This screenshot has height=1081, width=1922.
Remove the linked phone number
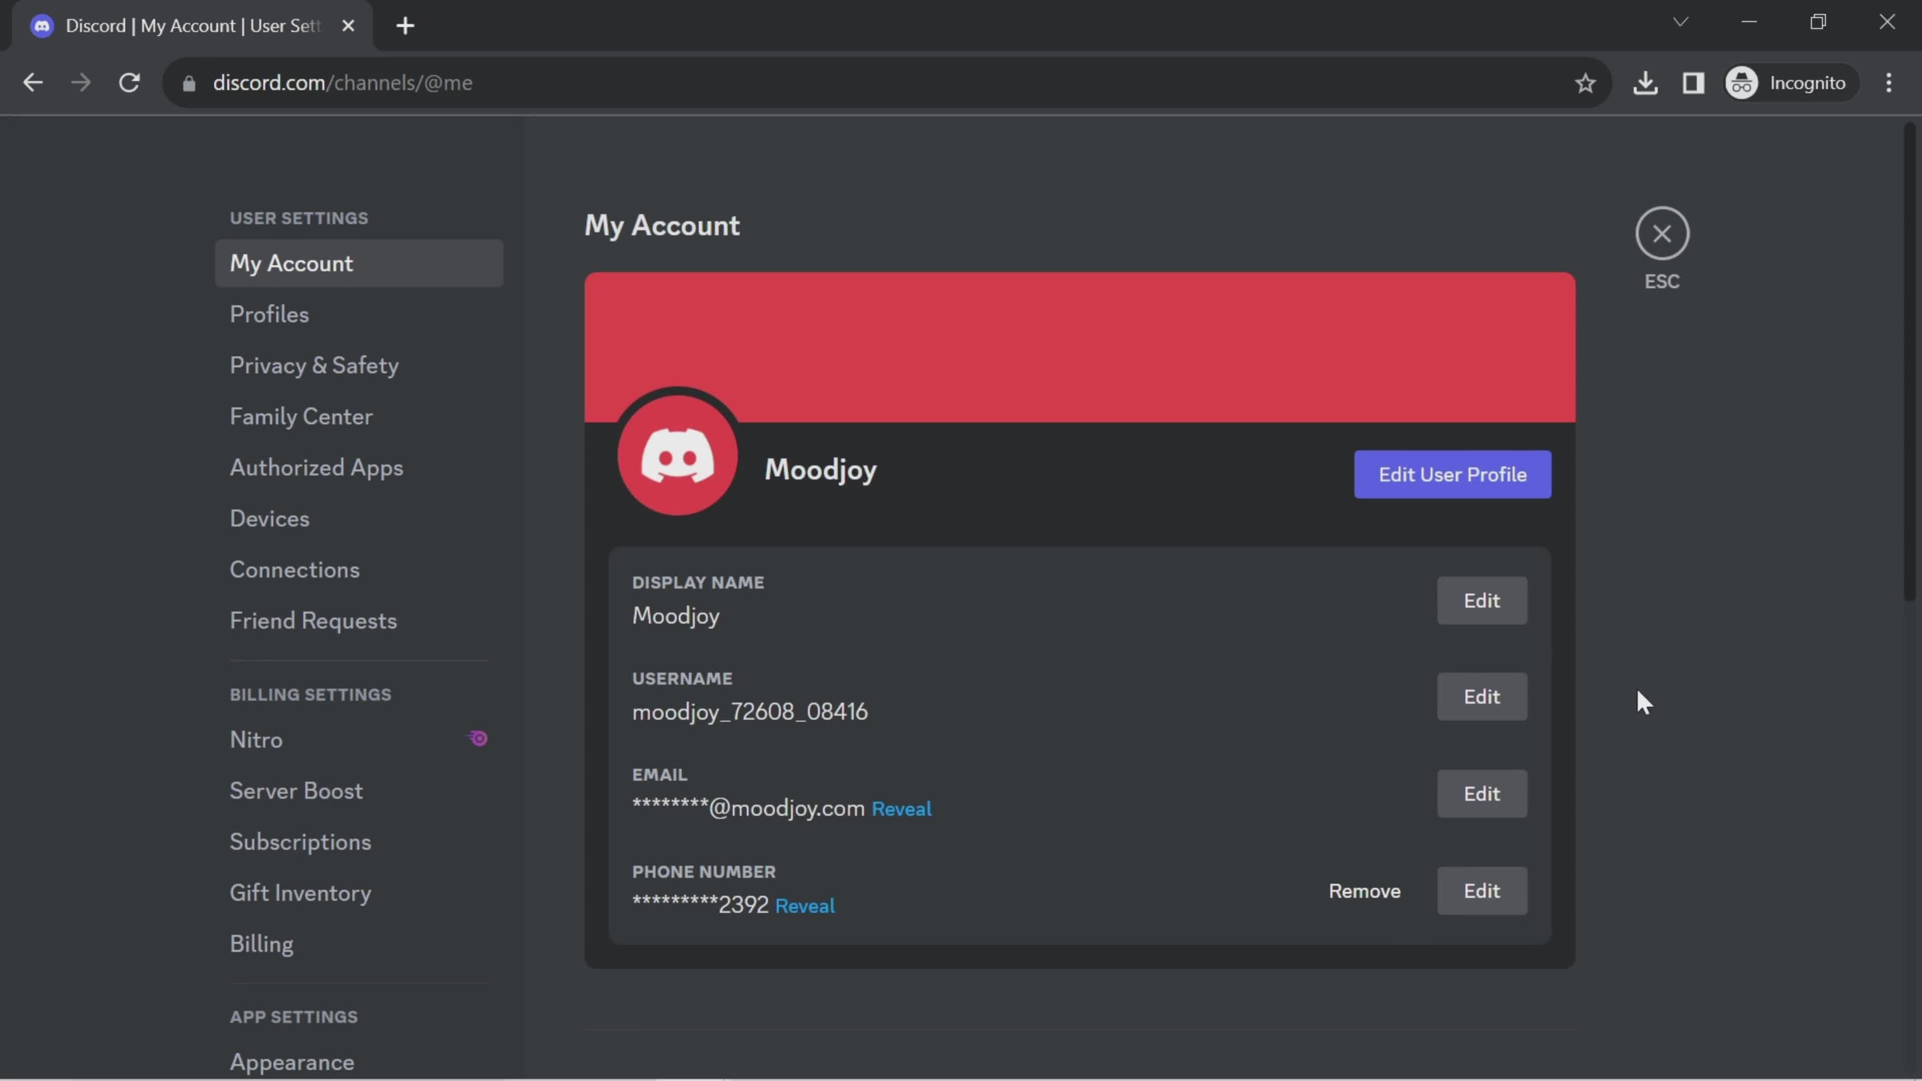coord(1363,890)
